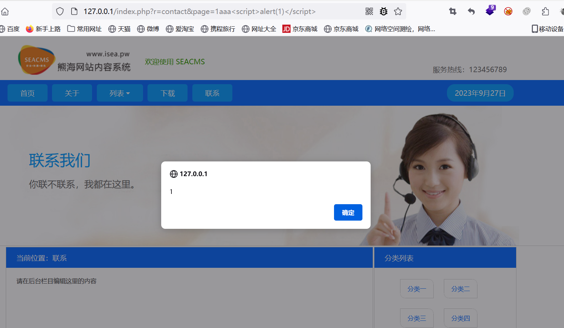Open site information via page icon
The height and width of the screenshot is (328, 564).
pyautogui.click(x=74, y=11)
